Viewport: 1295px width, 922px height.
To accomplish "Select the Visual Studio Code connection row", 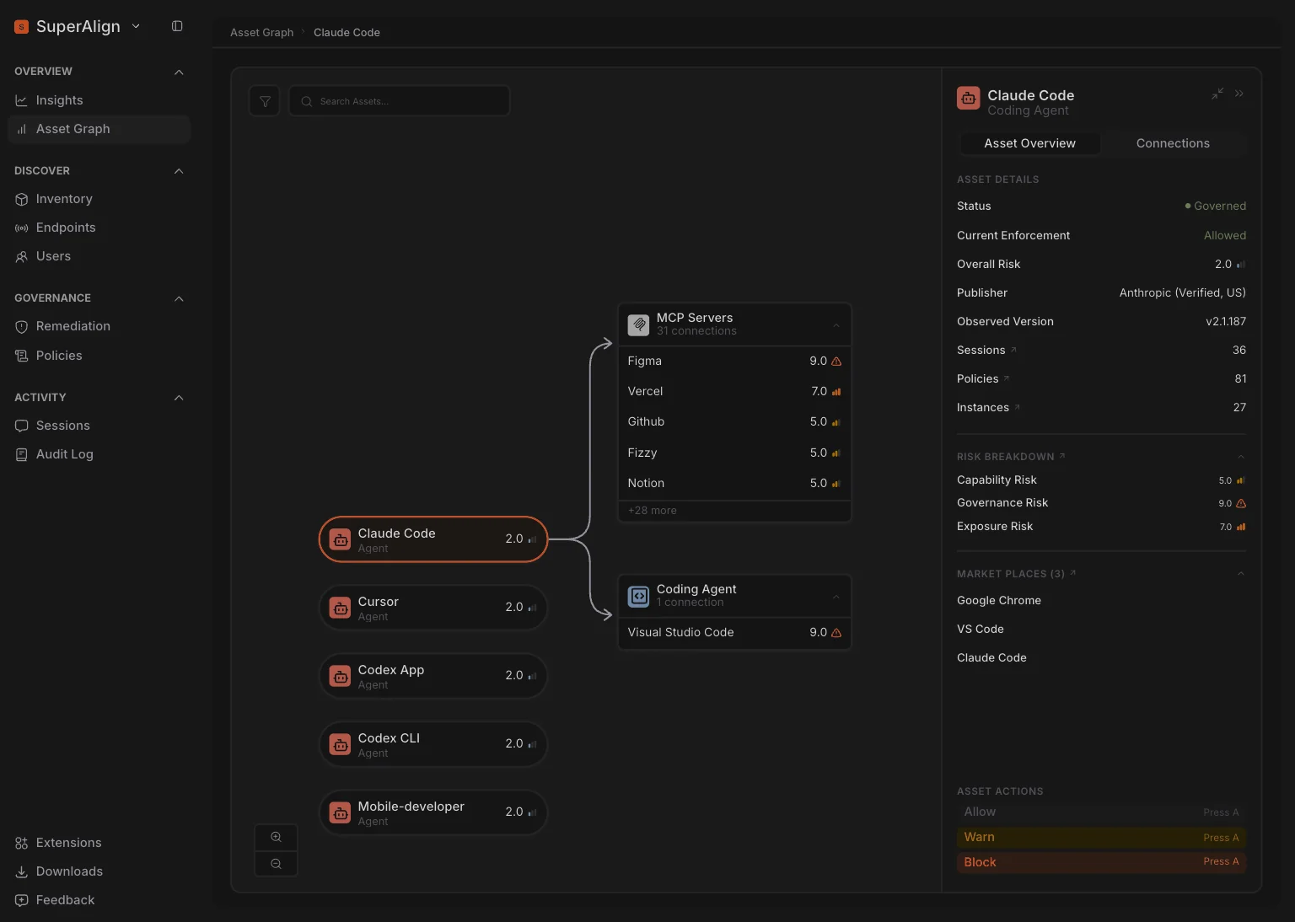I will [734, 632].
